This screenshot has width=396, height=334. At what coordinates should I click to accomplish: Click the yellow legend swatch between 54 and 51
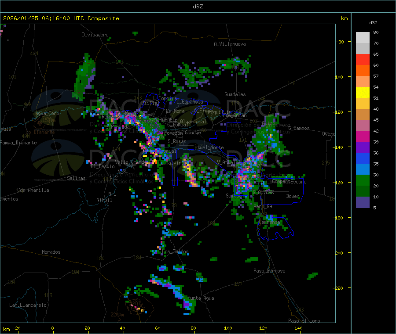pos(363,93)
